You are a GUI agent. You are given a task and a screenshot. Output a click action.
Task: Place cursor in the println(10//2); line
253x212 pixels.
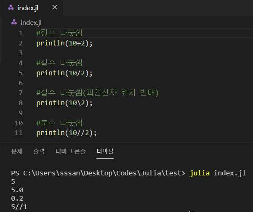click(66, 132)
